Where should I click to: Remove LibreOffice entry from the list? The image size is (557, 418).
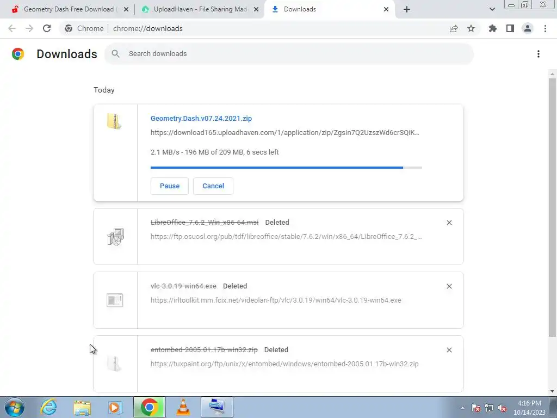pyautogui.click(x=449, y=223)
